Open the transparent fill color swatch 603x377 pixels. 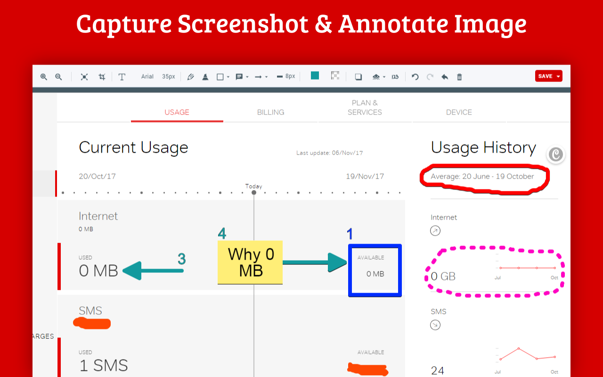tap(335, 75)
